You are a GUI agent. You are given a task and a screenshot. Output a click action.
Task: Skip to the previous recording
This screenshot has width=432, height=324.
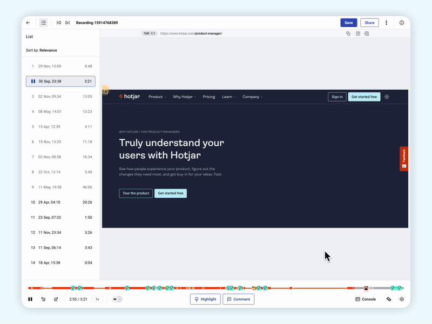tap(59, 23)
